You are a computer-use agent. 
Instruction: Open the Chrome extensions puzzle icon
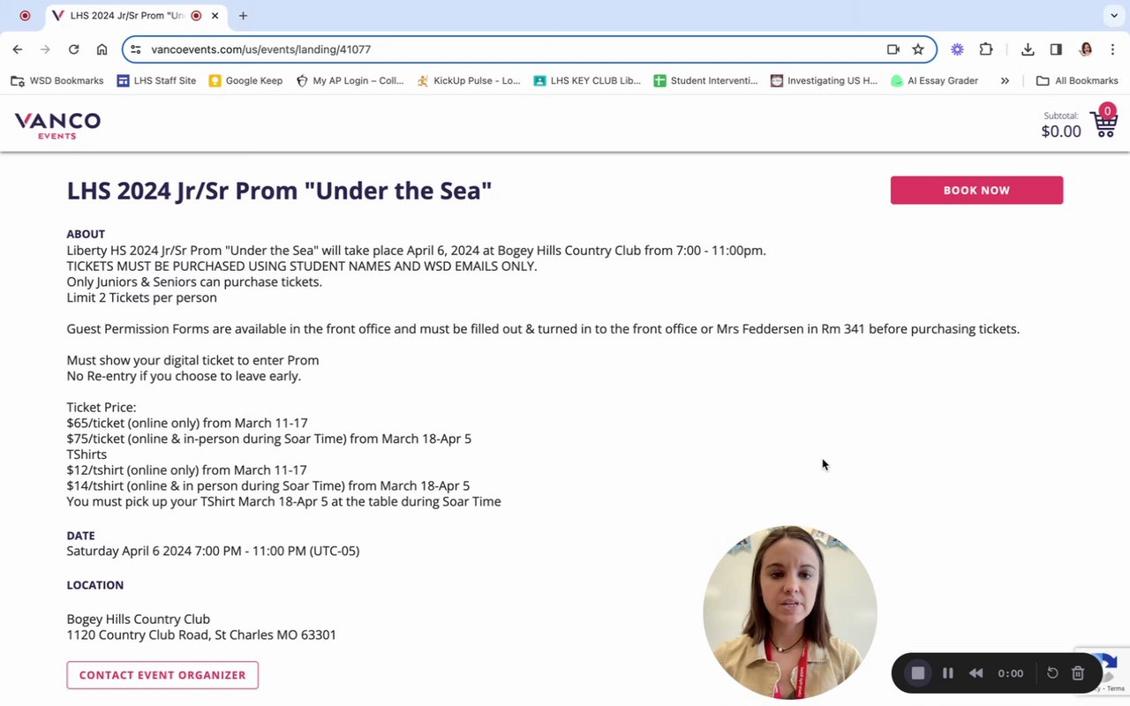(x=986, y=49)
